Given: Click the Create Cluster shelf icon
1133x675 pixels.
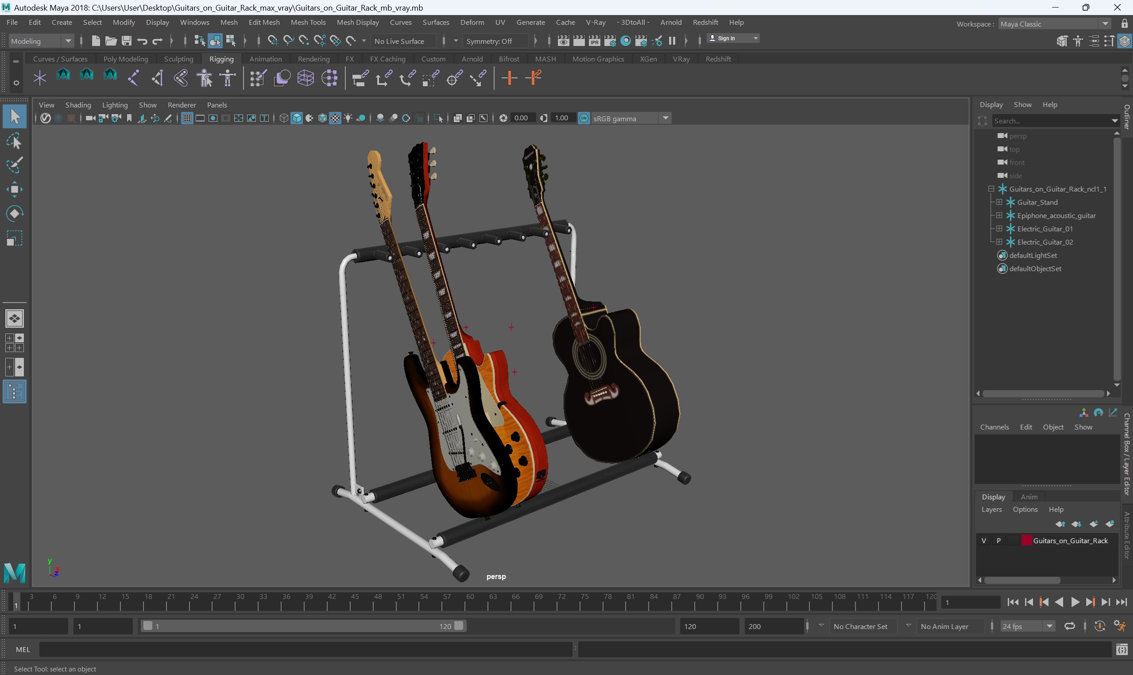Looking at the screenshot, I should coord(329,78).
